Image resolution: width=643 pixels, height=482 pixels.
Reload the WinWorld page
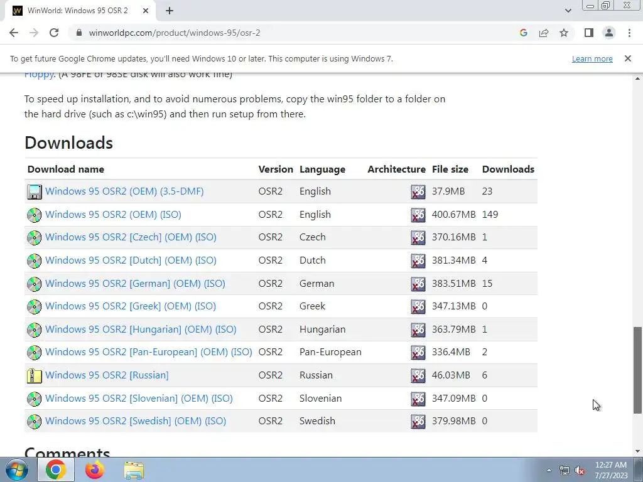point(54,33)
